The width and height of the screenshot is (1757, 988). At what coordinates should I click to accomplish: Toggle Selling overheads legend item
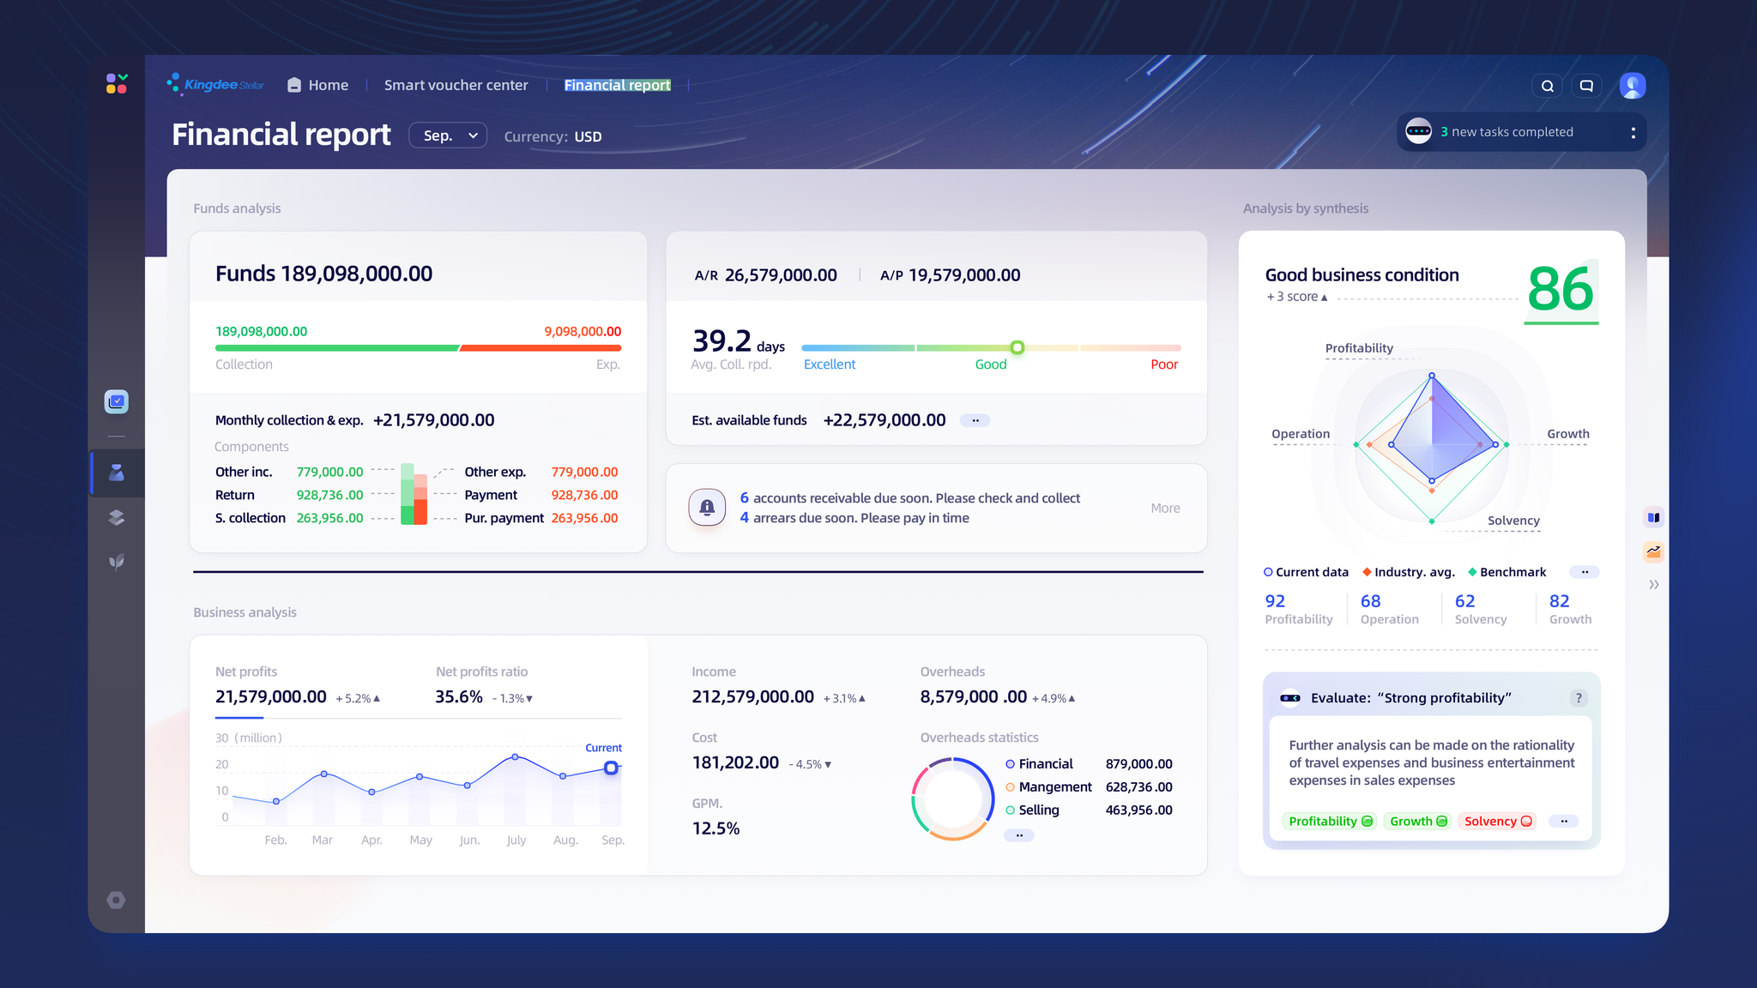[1032, 810]
